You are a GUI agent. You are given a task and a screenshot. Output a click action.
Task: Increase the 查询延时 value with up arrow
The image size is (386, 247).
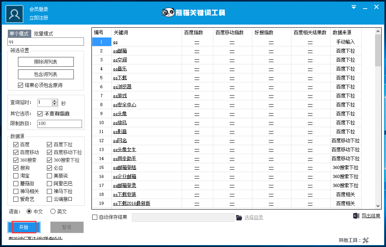[55, 101]
